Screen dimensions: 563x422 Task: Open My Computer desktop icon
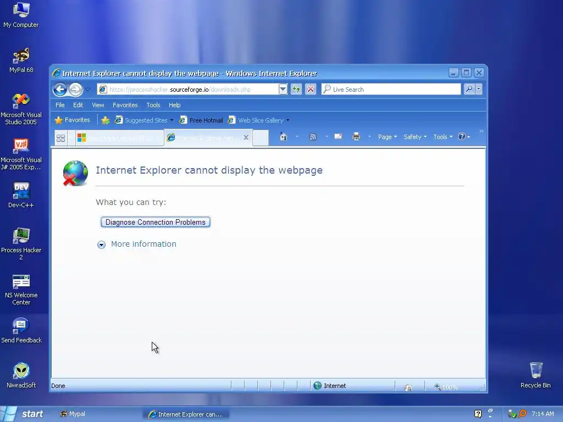click(x=21, y=15)
